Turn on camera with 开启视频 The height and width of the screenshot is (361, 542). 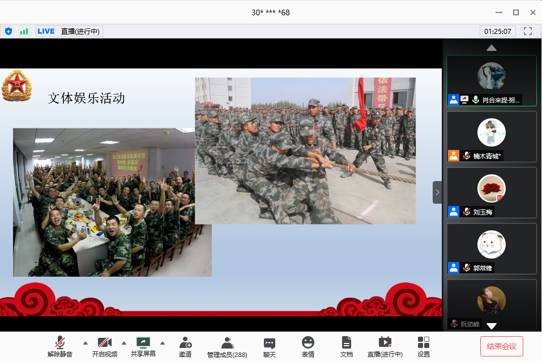(104, 346)
